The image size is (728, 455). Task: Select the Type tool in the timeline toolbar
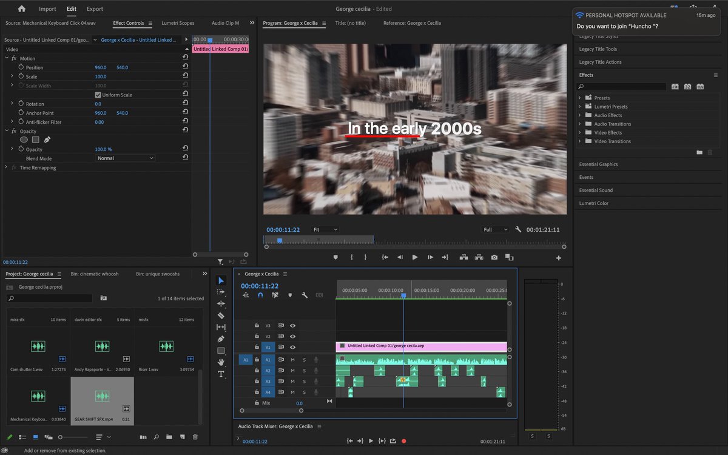pos(221,371)
